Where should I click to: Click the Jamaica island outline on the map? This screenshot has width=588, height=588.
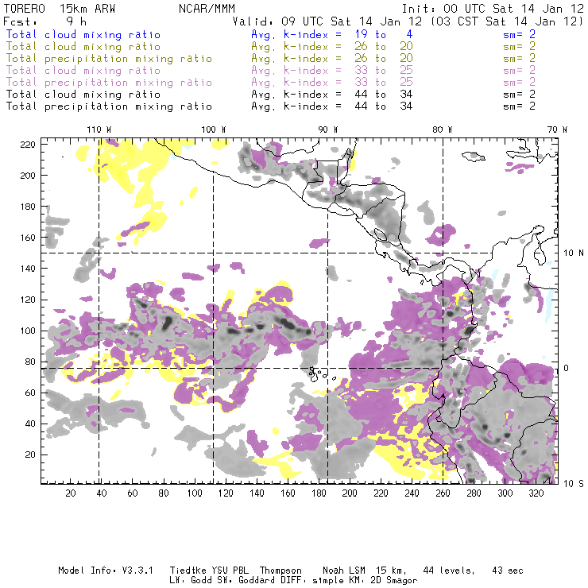474,157
